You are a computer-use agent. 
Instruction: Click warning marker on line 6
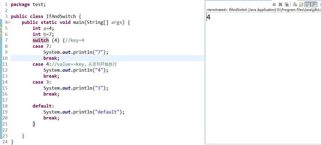pyautogui.click(x=1, y=34)
